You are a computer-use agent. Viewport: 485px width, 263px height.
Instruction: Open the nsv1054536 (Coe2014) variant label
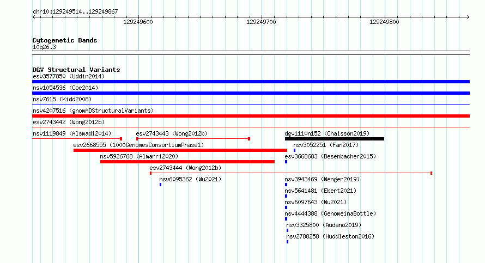coord(65,88)
